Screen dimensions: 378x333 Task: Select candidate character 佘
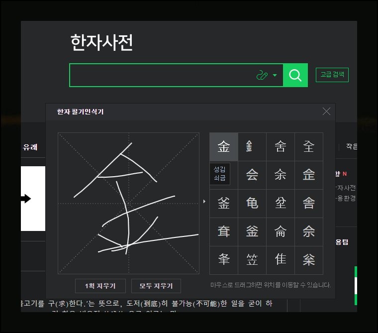309,232
